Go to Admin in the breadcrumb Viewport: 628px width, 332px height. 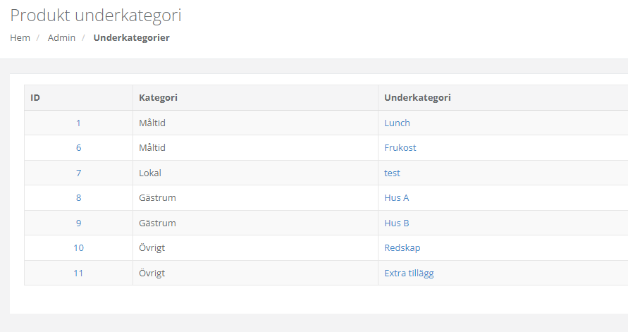(x=61, y=38)
